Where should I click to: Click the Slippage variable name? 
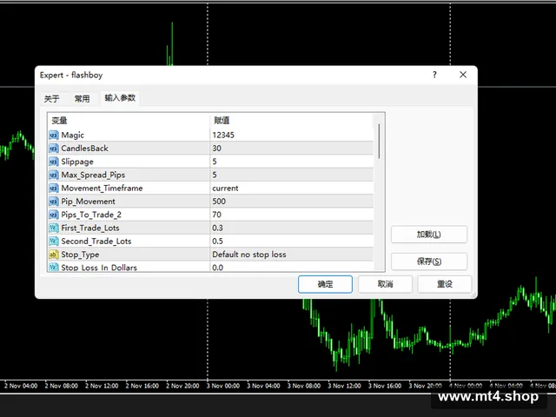pyautogui.click(x=77, y=162)
